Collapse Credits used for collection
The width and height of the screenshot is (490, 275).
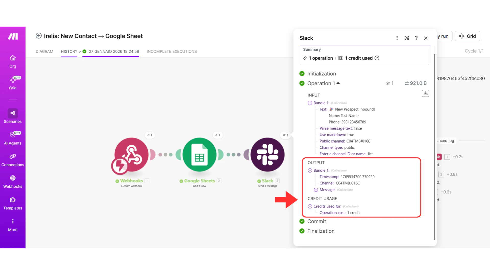click(x=310, y=206)
